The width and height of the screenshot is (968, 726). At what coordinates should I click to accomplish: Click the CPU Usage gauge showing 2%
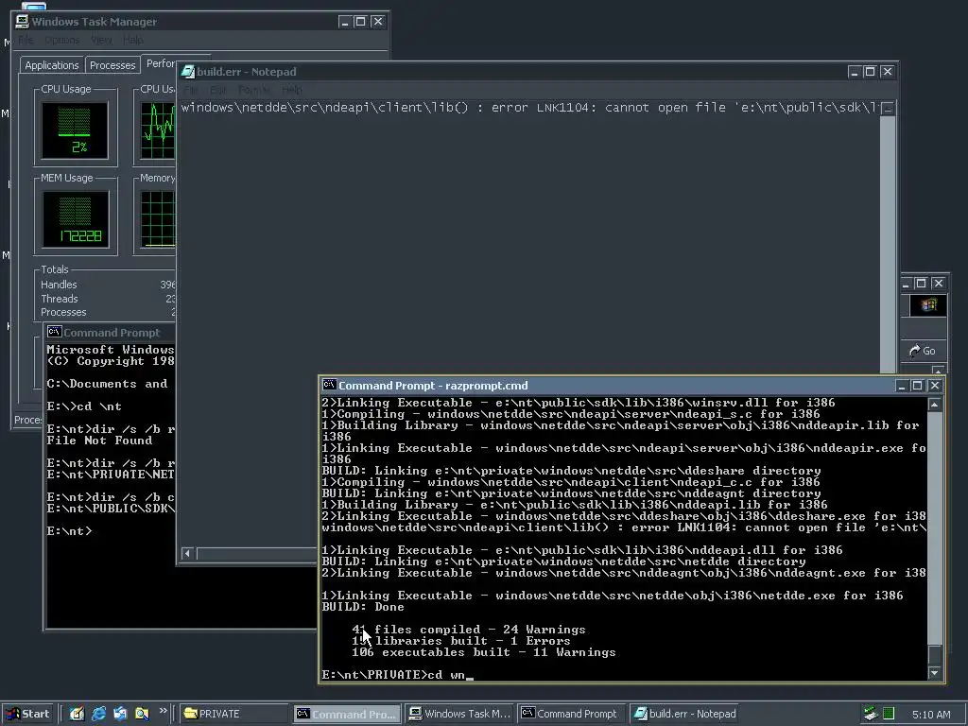pos(75,130)
